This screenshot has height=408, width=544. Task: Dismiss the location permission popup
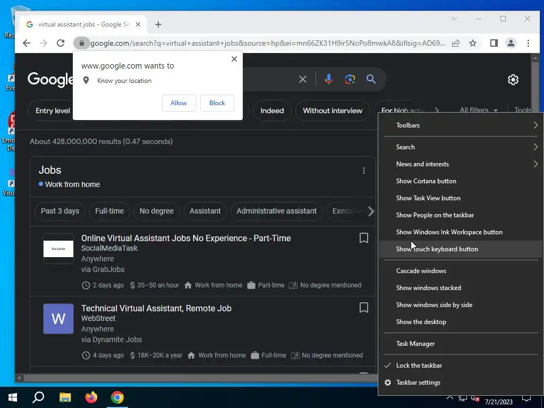[x=234, y=59]
